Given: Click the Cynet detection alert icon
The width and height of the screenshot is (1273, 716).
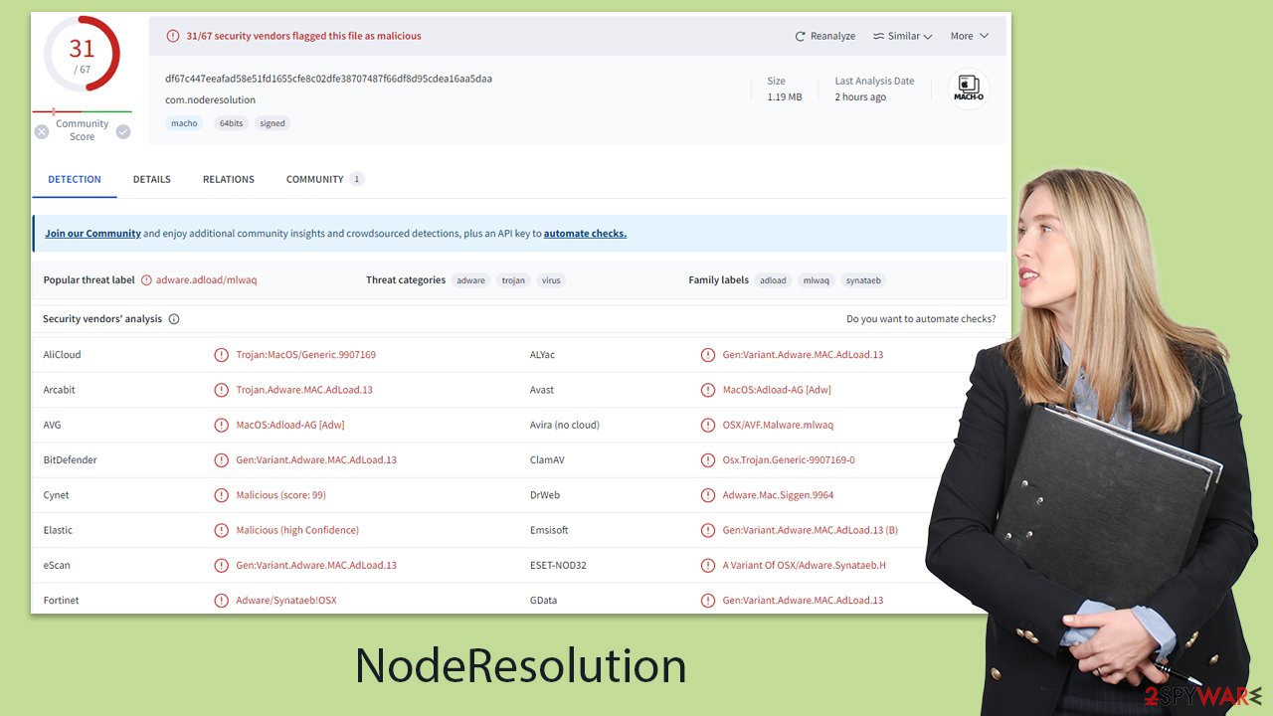Looking at the screenshot, I should click(222, 495).
